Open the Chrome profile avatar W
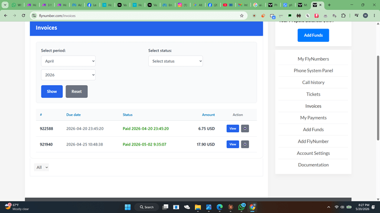The width and height of the screenshot is (380, 213). pos(366,16)
